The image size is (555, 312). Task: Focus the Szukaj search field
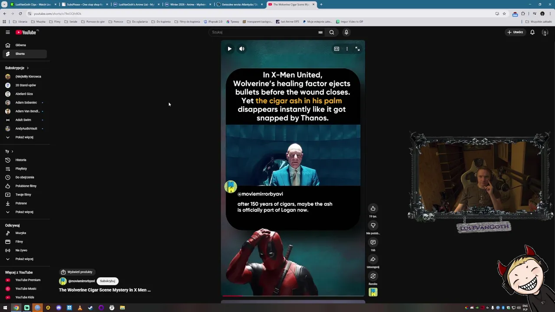[x=264, y=32]
